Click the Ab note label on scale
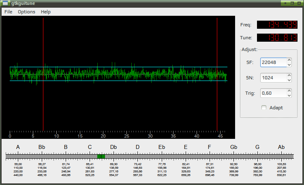 pos(281,147)
